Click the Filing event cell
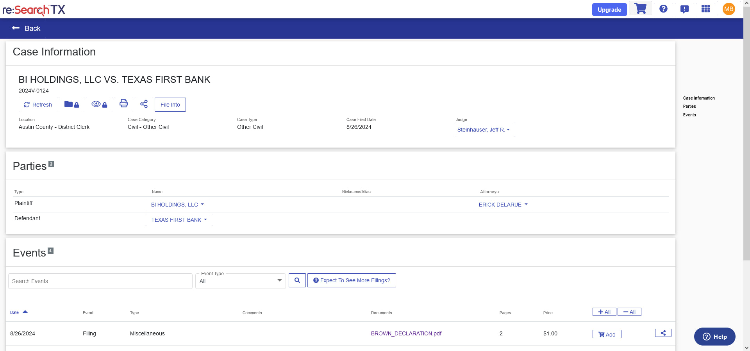Image resolution: width=750 pixels, height=351 pixels. [x=89, y=333]
